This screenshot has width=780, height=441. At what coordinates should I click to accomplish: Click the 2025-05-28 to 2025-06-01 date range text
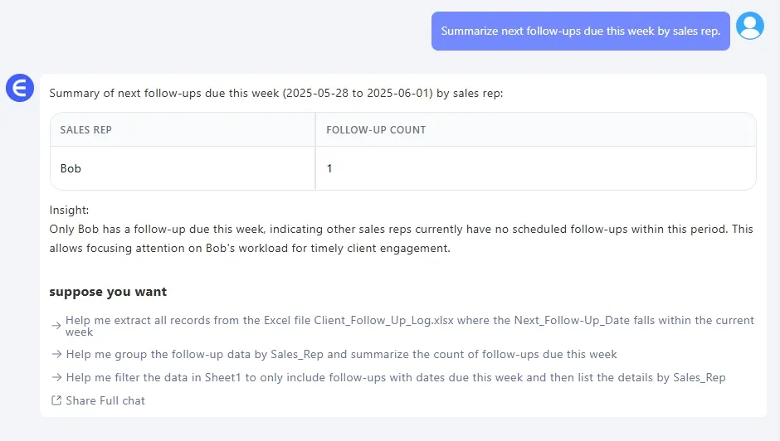[358, 94]
